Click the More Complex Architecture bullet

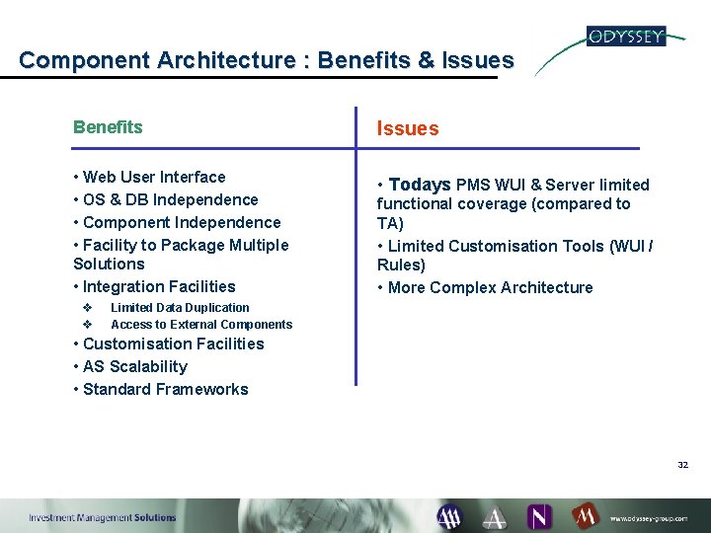(485, 287)
